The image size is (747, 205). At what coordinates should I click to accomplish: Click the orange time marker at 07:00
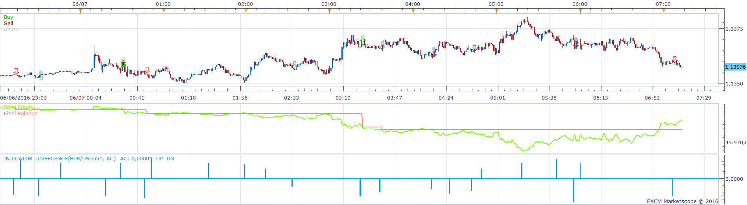(664, 11)
